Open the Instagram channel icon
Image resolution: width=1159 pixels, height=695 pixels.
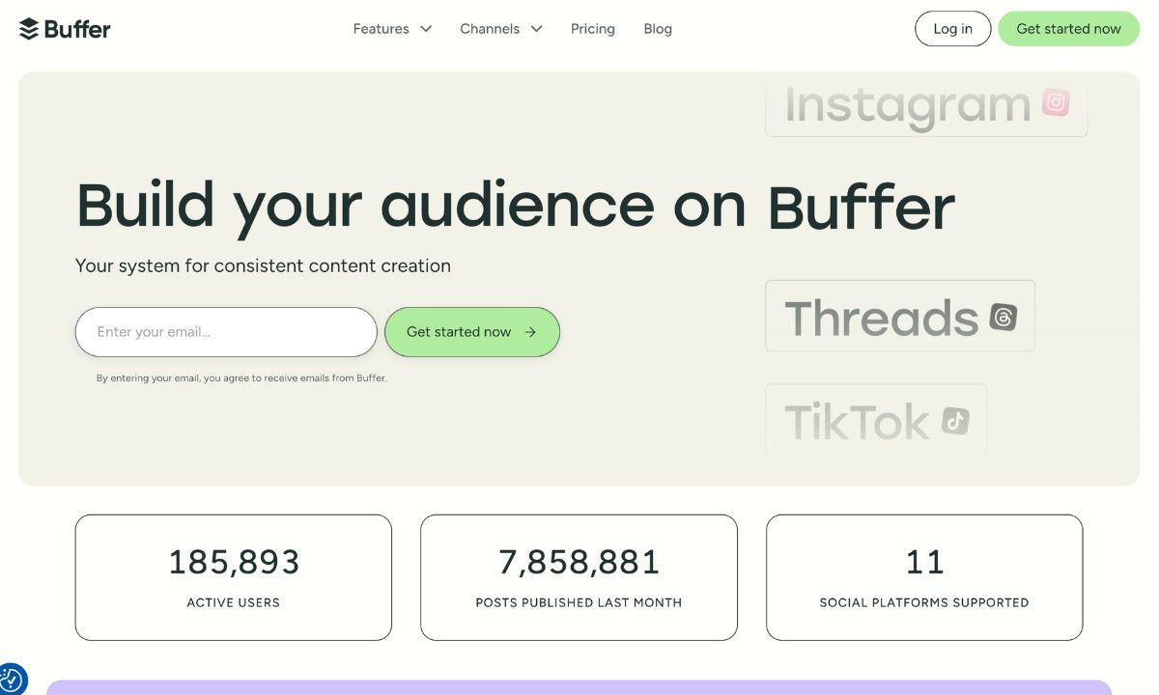1056,102
